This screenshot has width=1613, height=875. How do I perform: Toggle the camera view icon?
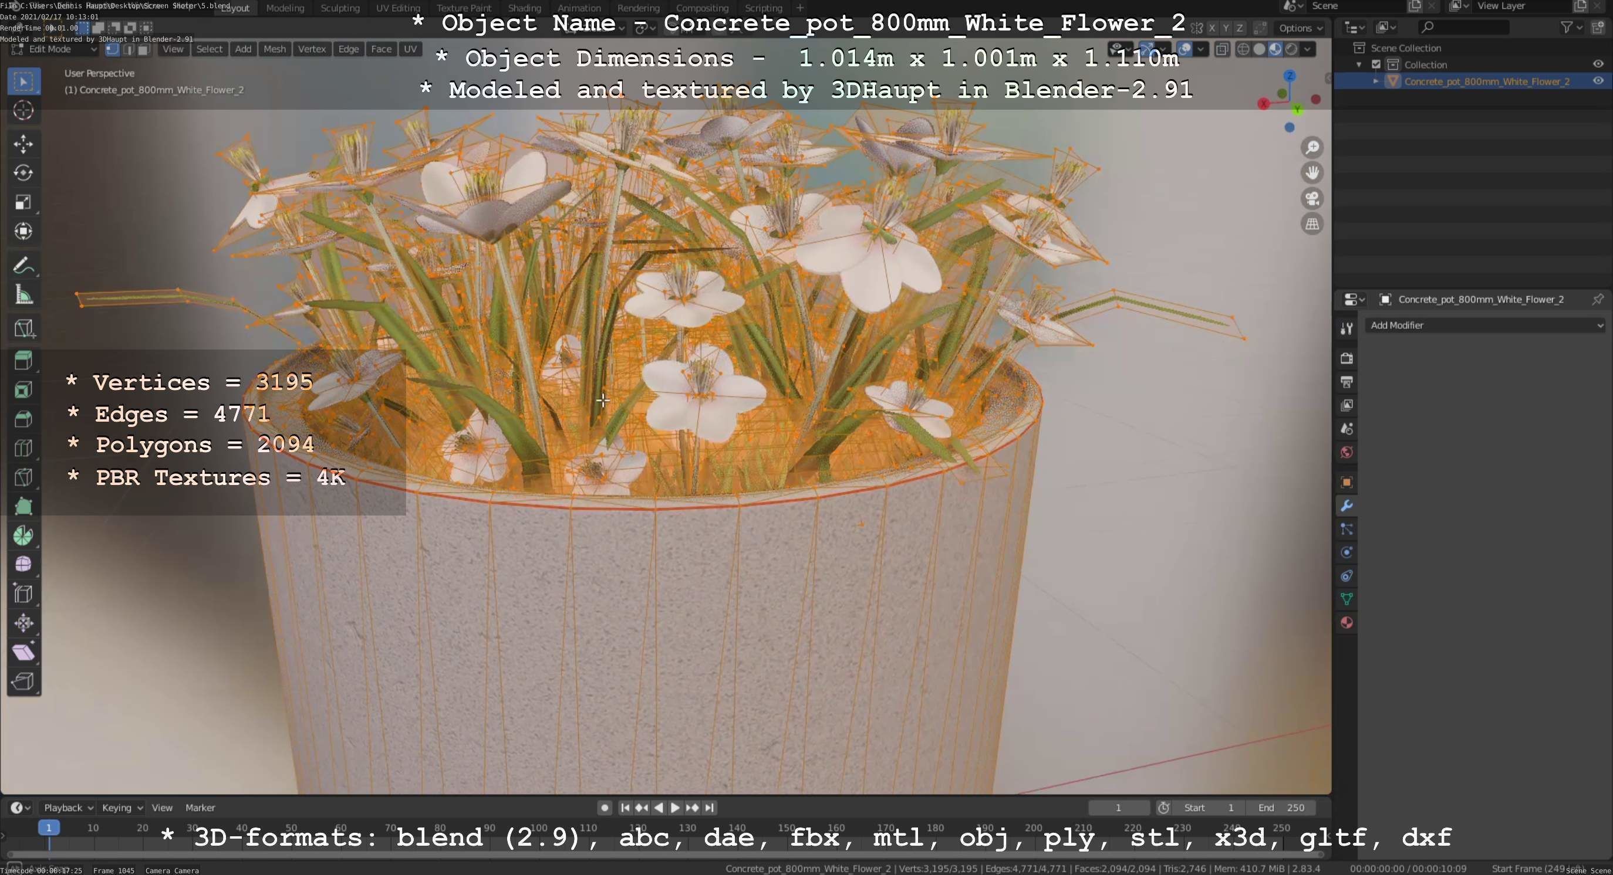click(1312, 199)
